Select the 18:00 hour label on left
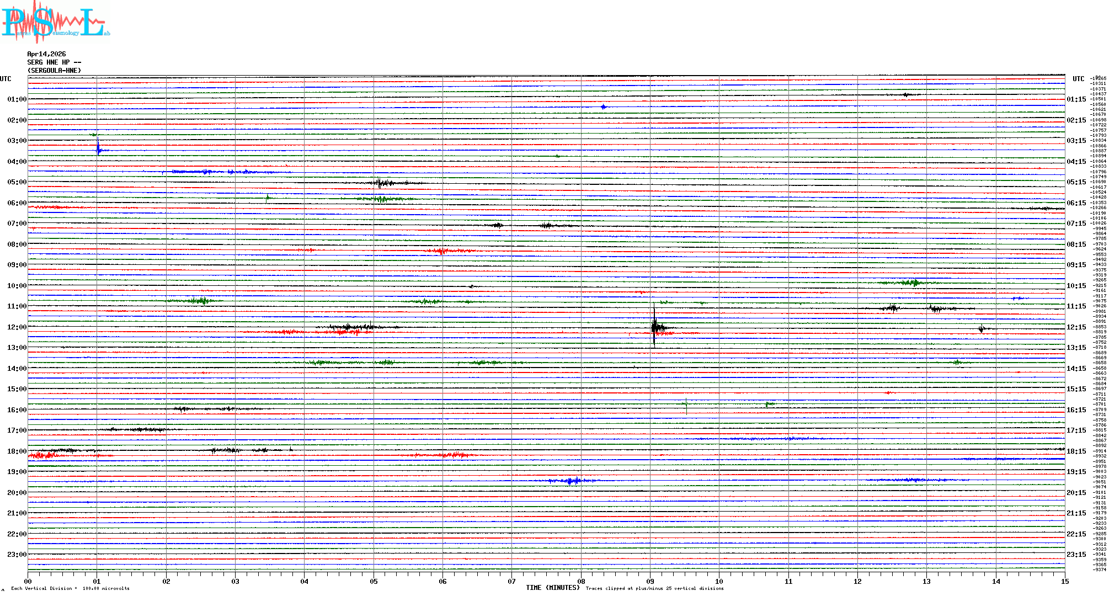The image size is (1109, 596). tap(17, 451)
